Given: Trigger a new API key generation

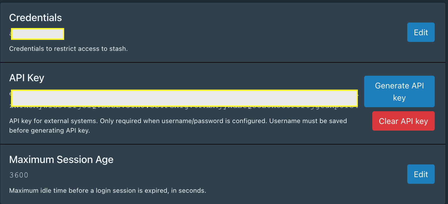Looking at the screenshot, I should (399, 91).
